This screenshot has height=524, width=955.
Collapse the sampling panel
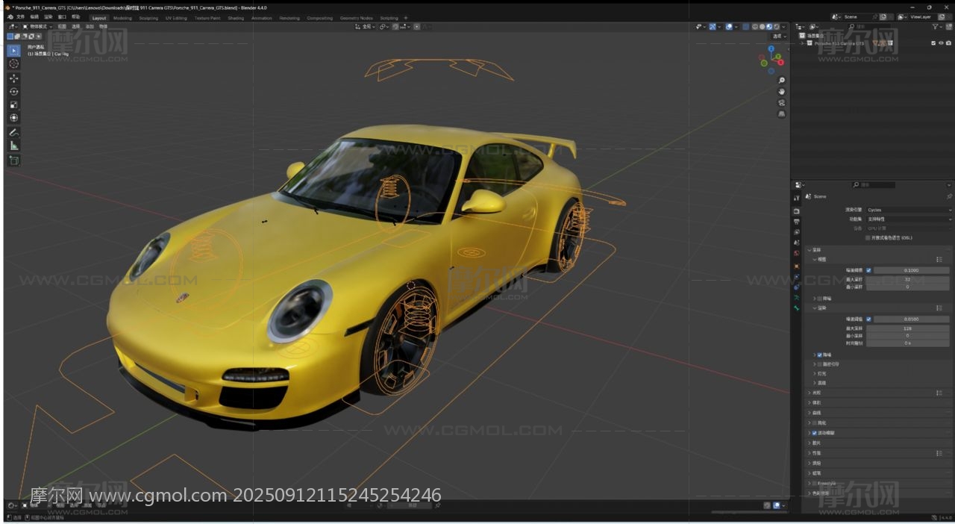coord(809,250)
